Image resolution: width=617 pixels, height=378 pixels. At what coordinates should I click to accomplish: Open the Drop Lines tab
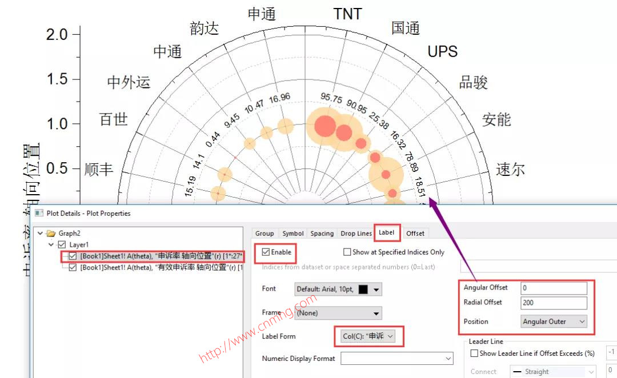[x=356, y=233]
